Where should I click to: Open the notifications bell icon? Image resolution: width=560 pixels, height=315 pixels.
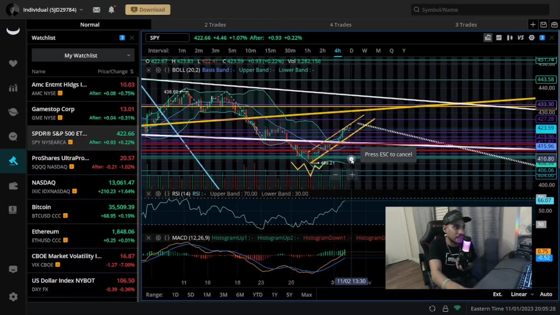pos(112,10)
